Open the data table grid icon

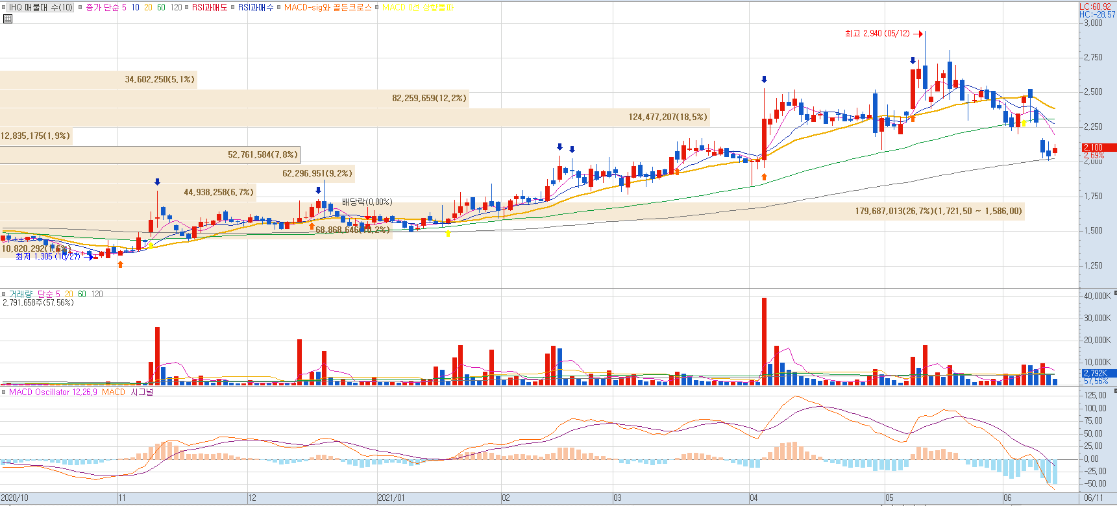pos(8,19)
